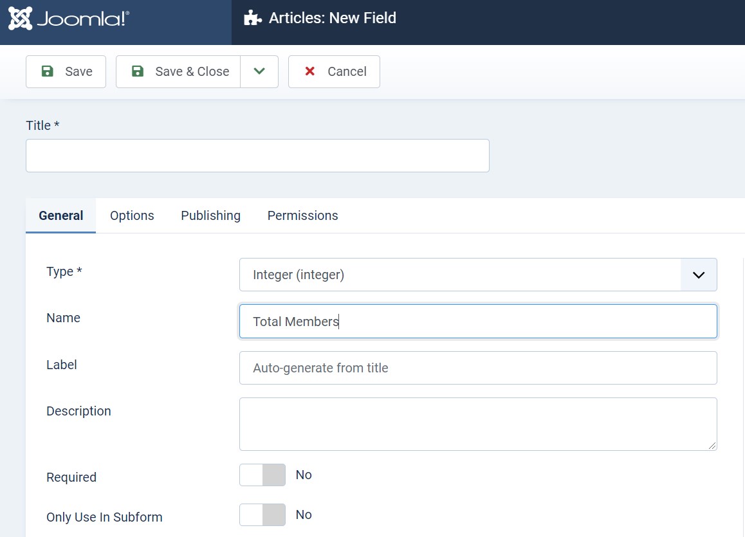Click the Description label text

point(79,411)
